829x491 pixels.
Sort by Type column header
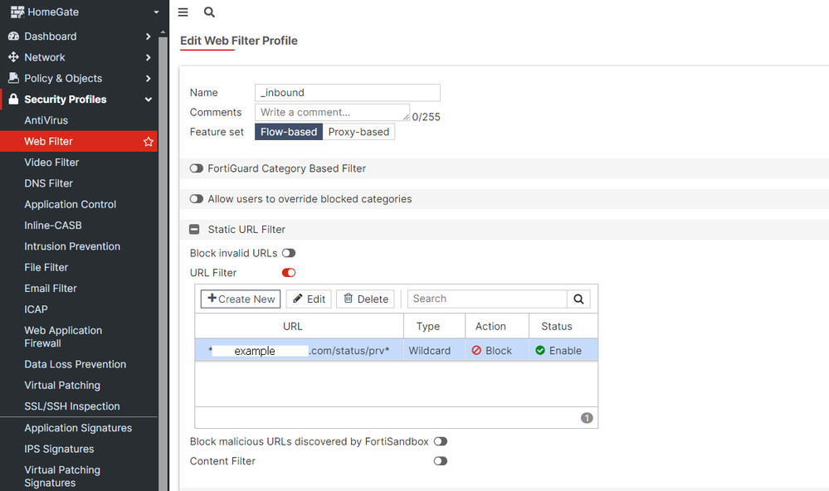click(434, 326)
